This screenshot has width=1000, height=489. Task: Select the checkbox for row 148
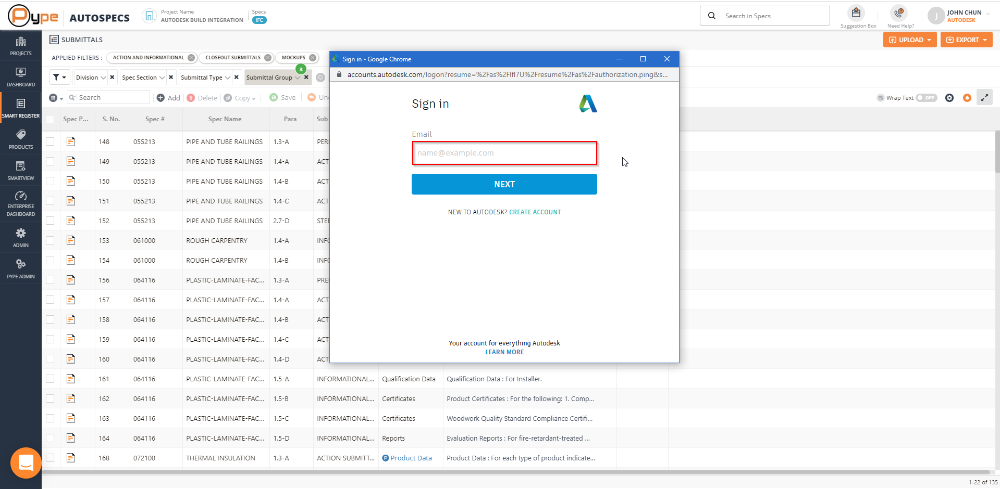click(x=50, y=141)
